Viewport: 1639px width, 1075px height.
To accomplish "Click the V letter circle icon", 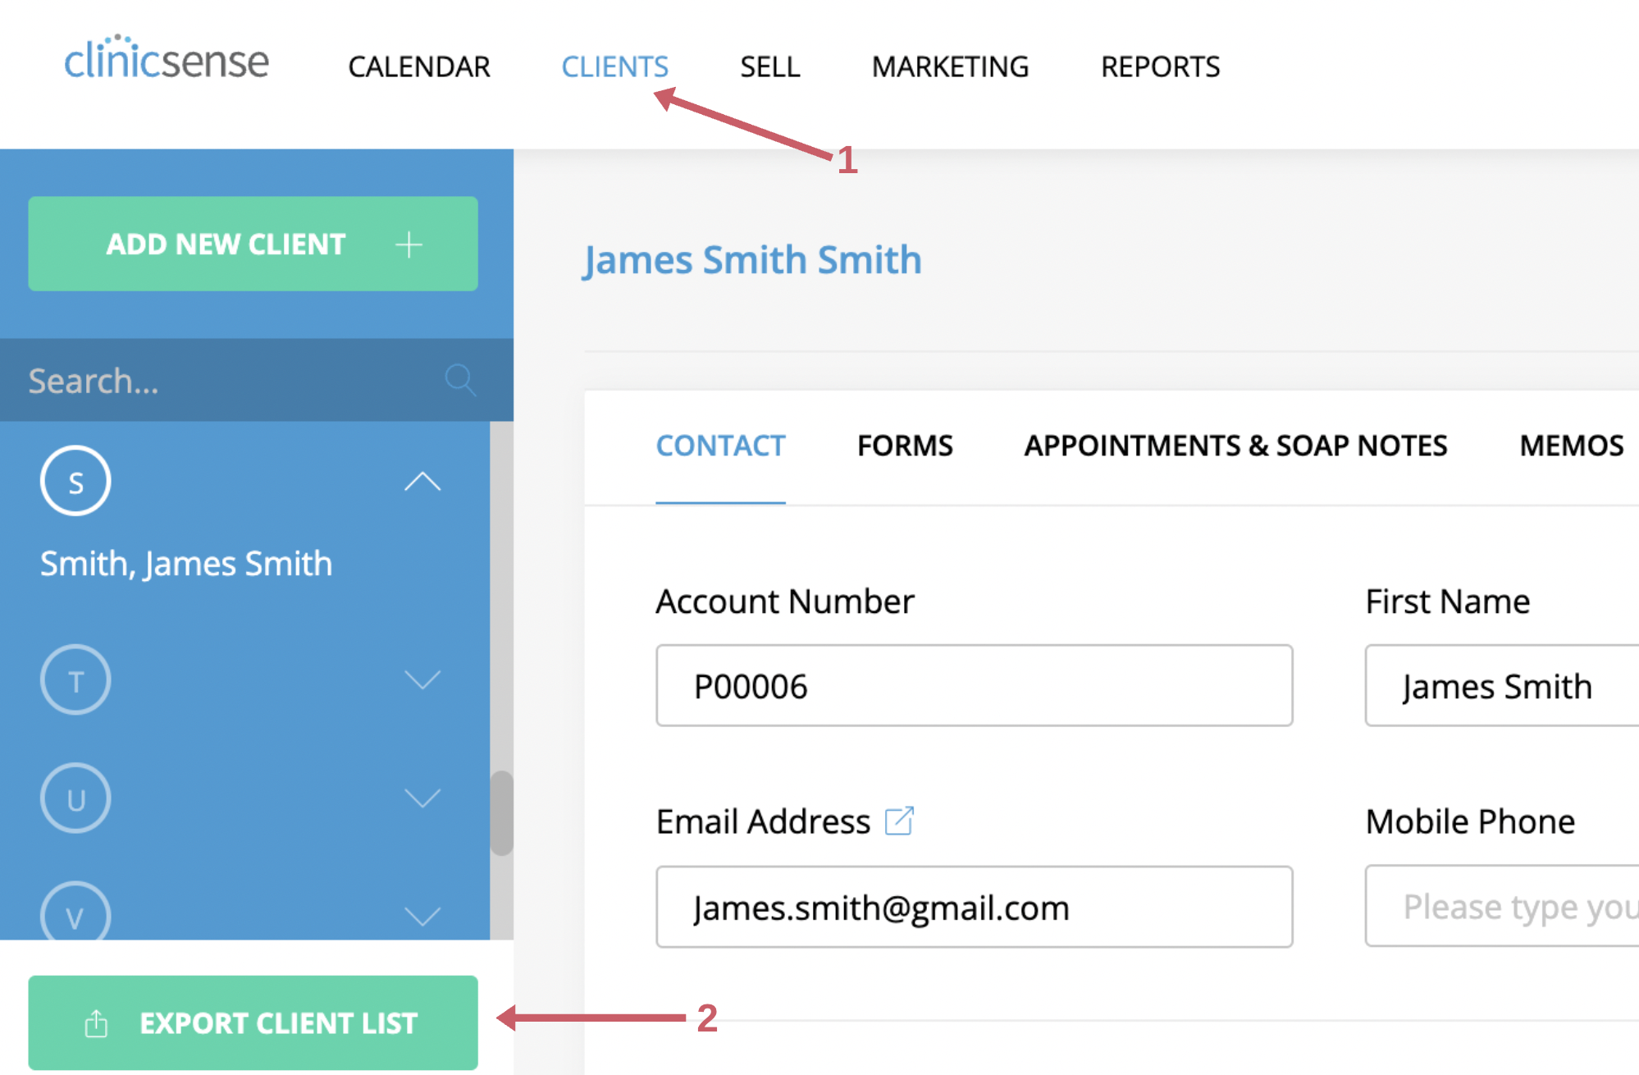I will (x=75, y=911).
